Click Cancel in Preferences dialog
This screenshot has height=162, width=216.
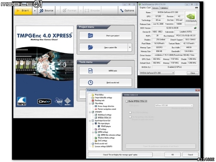(x=190, y=155)
